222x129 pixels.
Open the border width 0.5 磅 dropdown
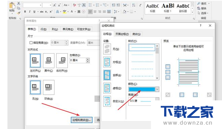157,99
